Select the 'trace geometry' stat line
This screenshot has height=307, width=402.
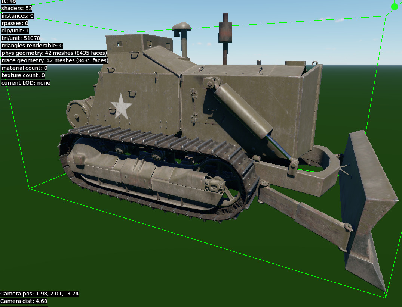pyautogui.click(x=55, y=60)
